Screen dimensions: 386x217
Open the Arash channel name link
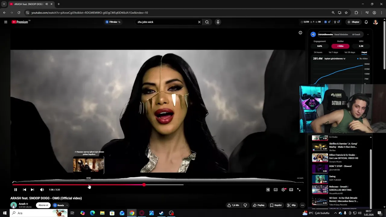22,204
